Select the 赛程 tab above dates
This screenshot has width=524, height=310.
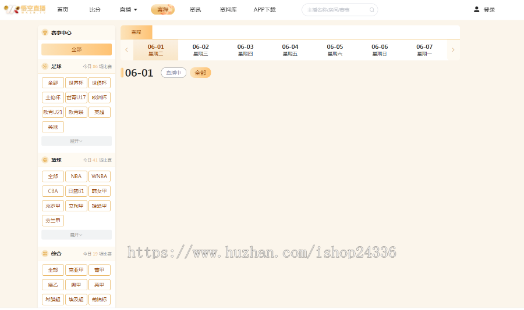[x=136, y=33]
